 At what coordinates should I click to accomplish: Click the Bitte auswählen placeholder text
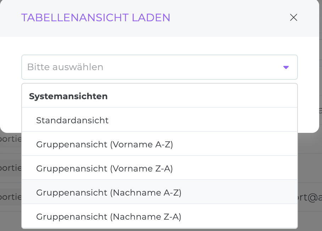coord(65,67)
